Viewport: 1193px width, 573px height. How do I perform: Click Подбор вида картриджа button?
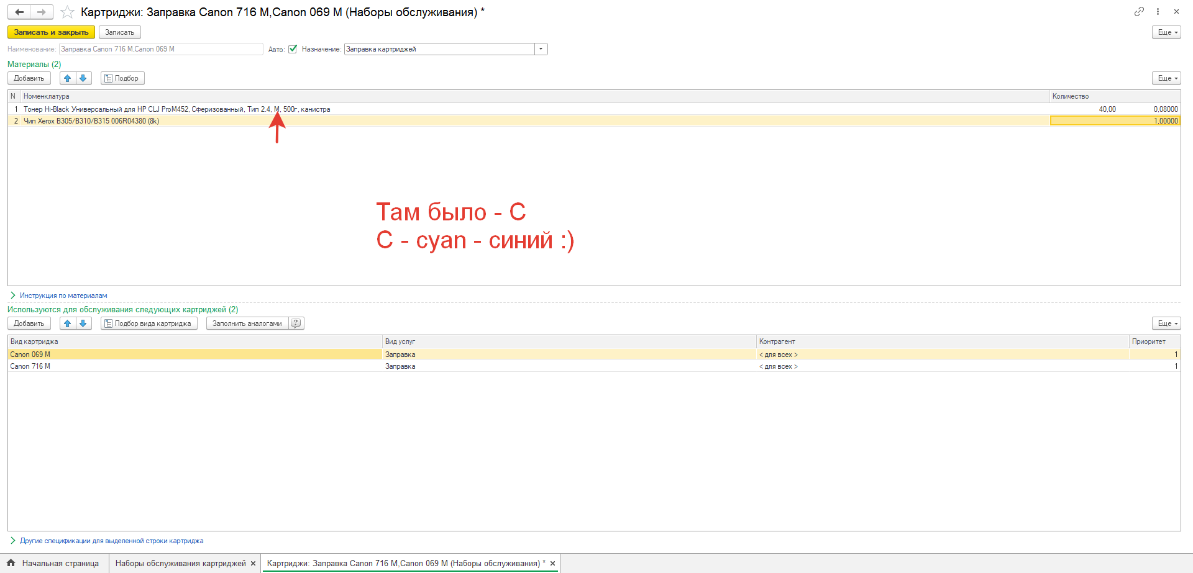click(149, 323)
